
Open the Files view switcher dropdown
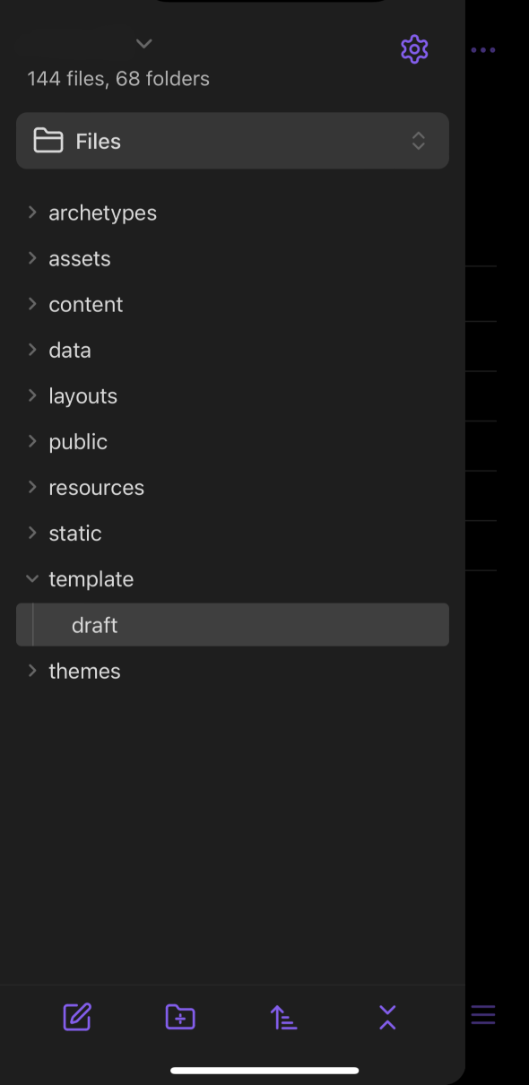coord(232,141)
